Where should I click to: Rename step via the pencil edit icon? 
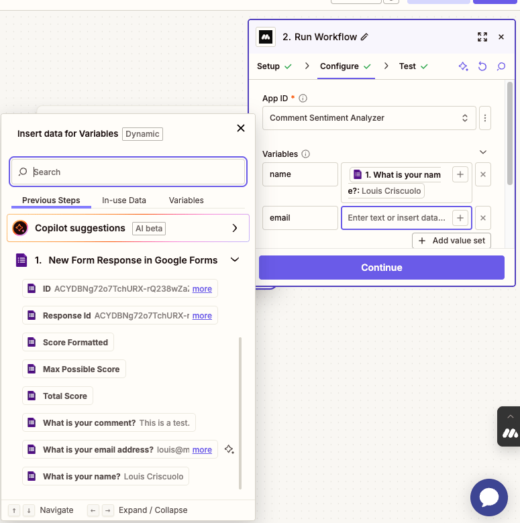364,37
